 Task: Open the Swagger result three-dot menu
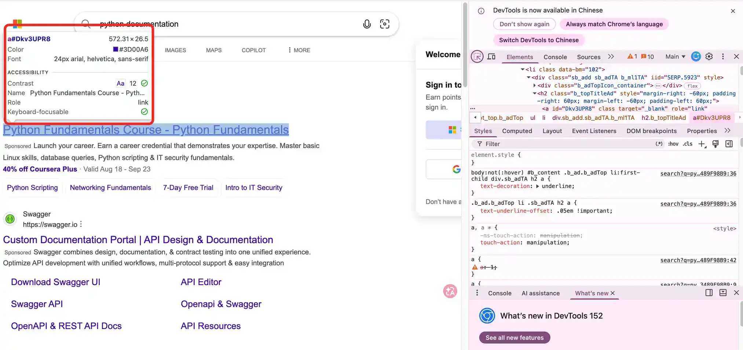(x=81, y=224)
